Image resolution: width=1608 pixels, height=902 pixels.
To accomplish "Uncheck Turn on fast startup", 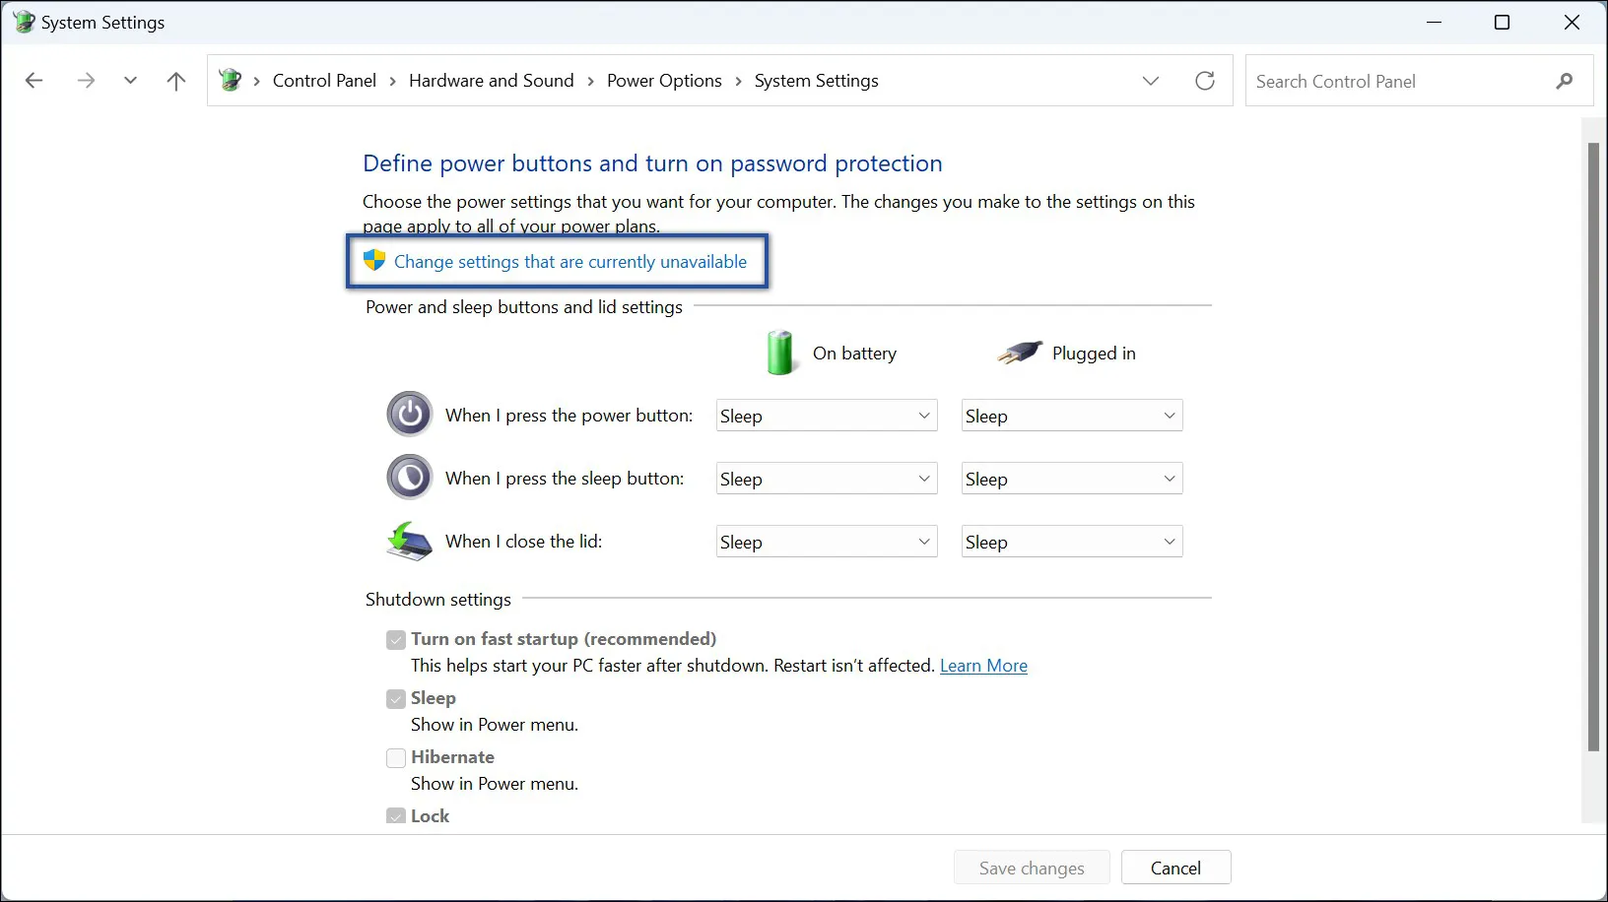I will click(x=395, y=639).
